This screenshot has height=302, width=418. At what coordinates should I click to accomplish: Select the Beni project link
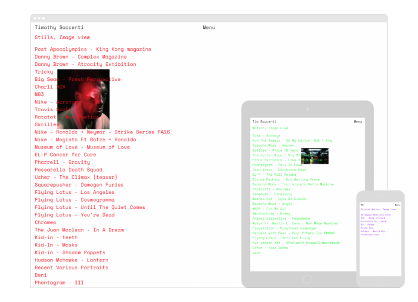[x=40, y=275]
